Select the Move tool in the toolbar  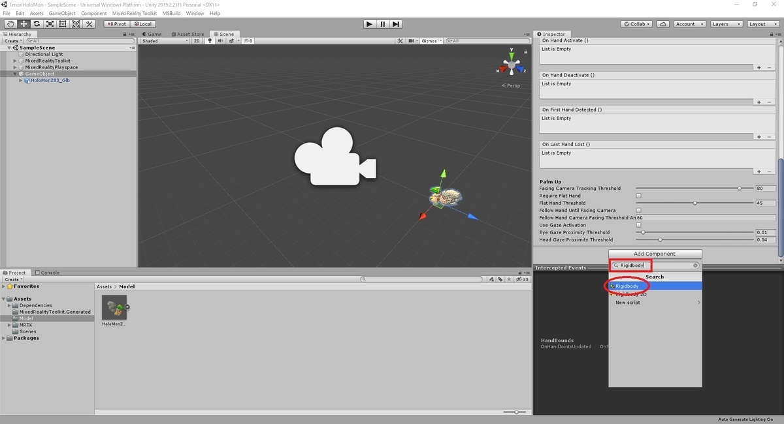24,24
